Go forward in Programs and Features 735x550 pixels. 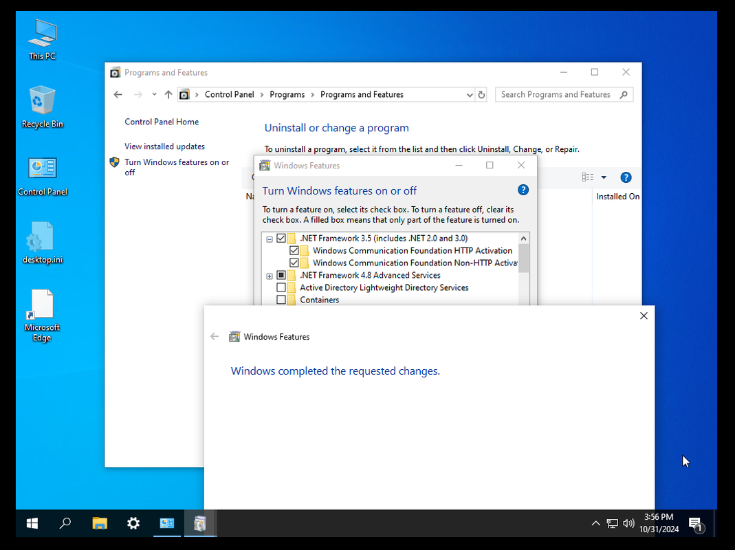(138, 95)
